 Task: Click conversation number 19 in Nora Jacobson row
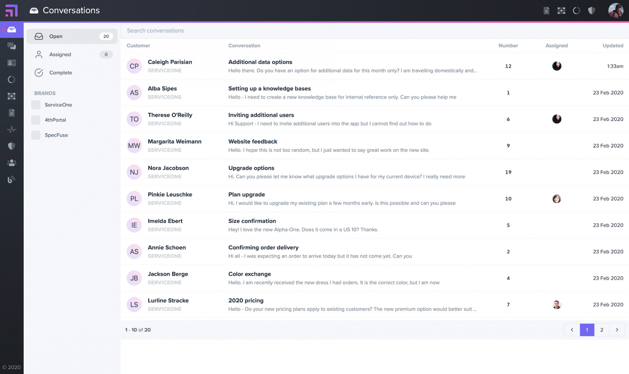click(508, 172)
